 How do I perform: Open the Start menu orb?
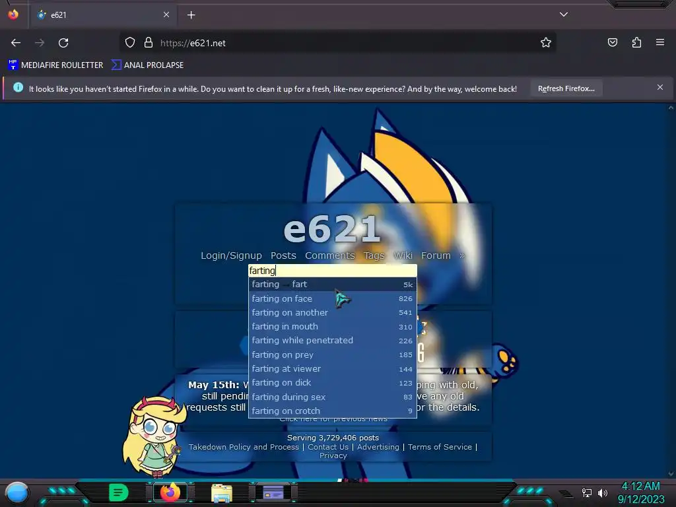pyautogui.click(x=17, y=492)
